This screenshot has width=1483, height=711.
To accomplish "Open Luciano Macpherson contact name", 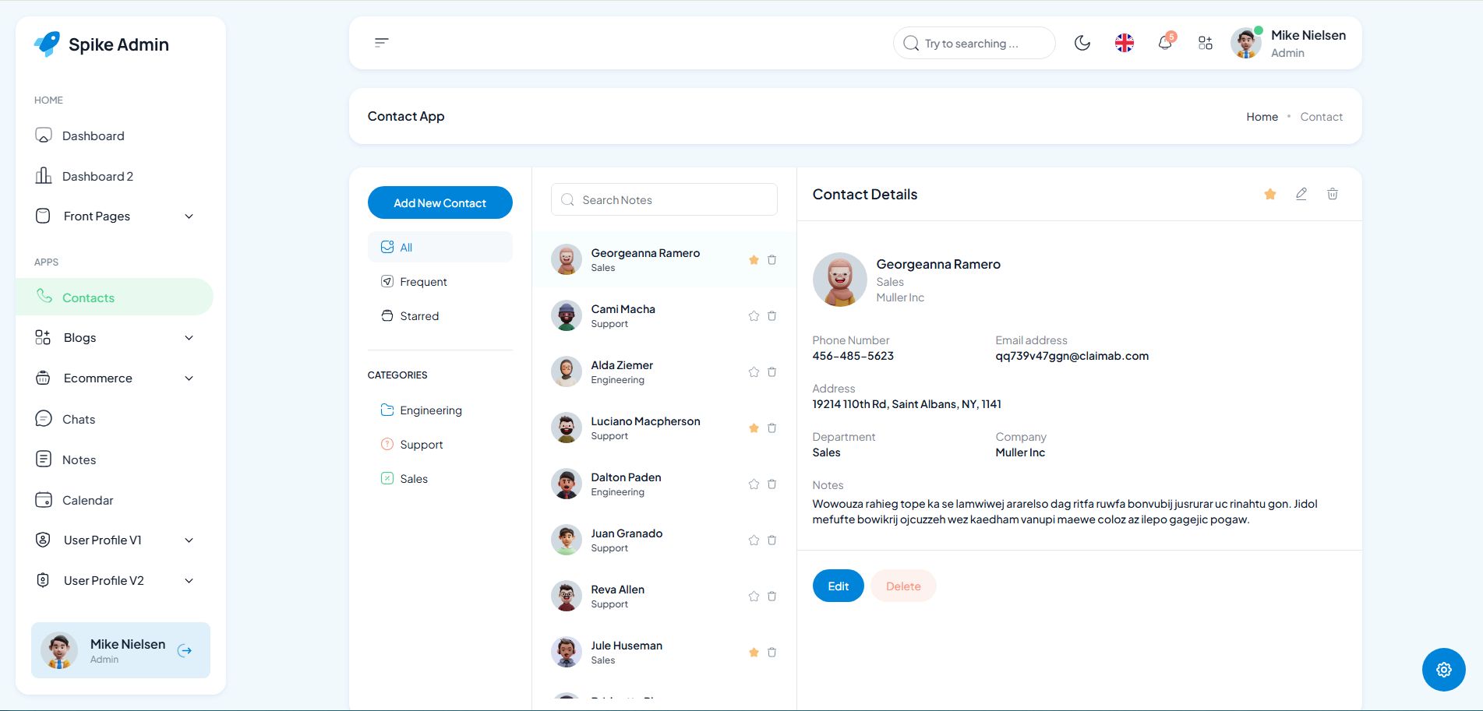I will (645, 421).
